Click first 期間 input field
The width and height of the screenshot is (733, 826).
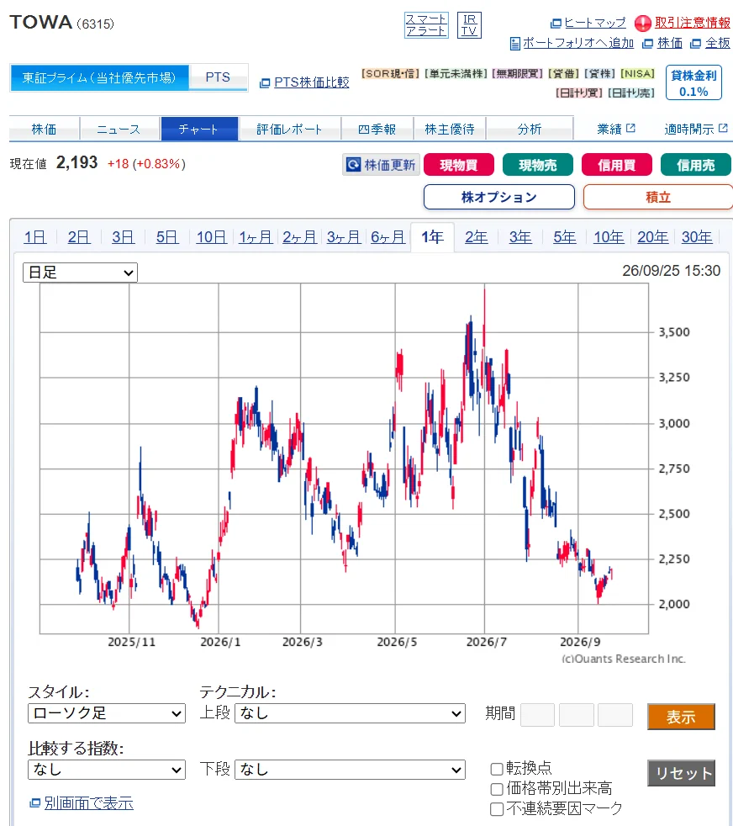click(537, 715)
